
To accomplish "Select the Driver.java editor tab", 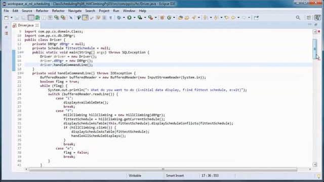I will (x=25, y=25).
